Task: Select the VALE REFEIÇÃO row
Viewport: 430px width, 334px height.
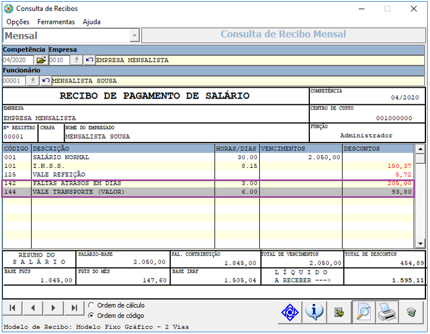Action: click(208, 175)
